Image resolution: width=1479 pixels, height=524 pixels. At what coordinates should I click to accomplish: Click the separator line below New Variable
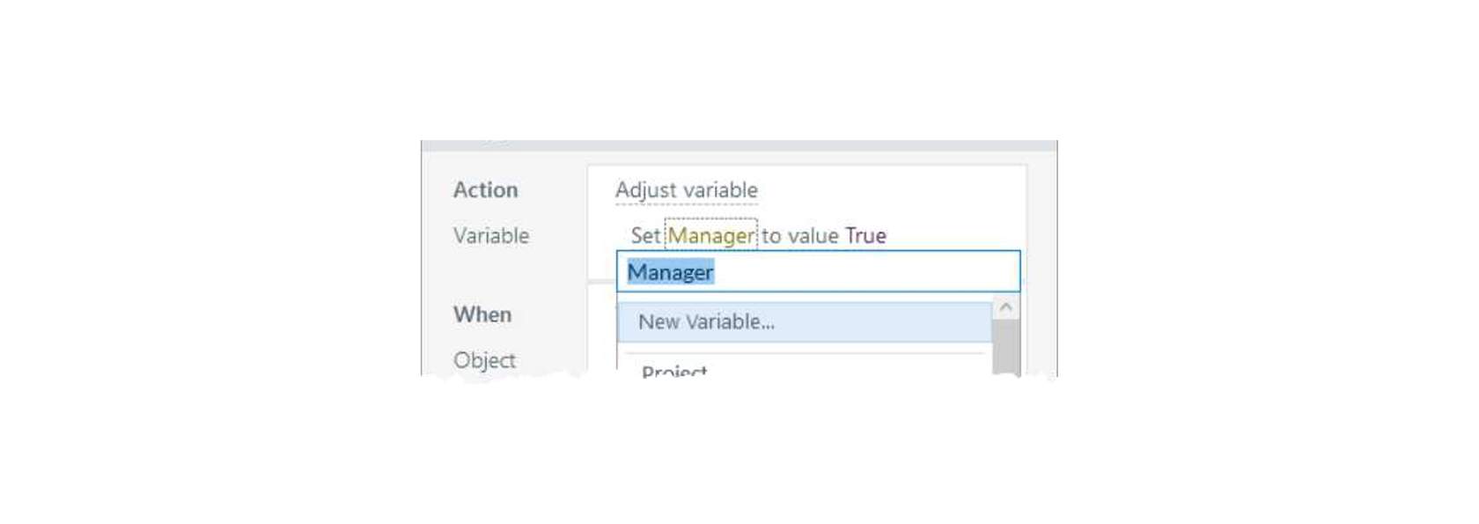(805, 353)
